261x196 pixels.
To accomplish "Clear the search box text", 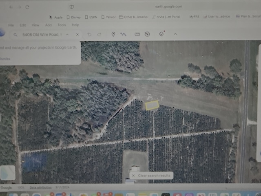I will pos(77,35).
